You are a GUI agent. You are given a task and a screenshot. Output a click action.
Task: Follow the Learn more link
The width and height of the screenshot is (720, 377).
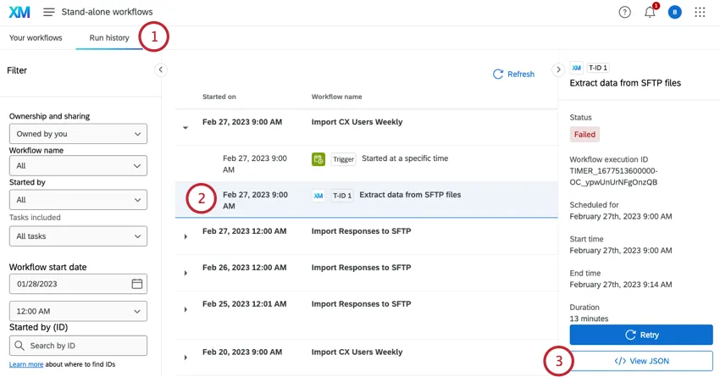click(26, 364)
